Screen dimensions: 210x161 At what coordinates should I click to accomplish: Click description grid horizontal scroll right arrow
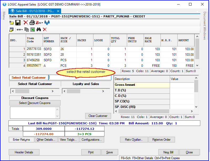tap(192, 111)
